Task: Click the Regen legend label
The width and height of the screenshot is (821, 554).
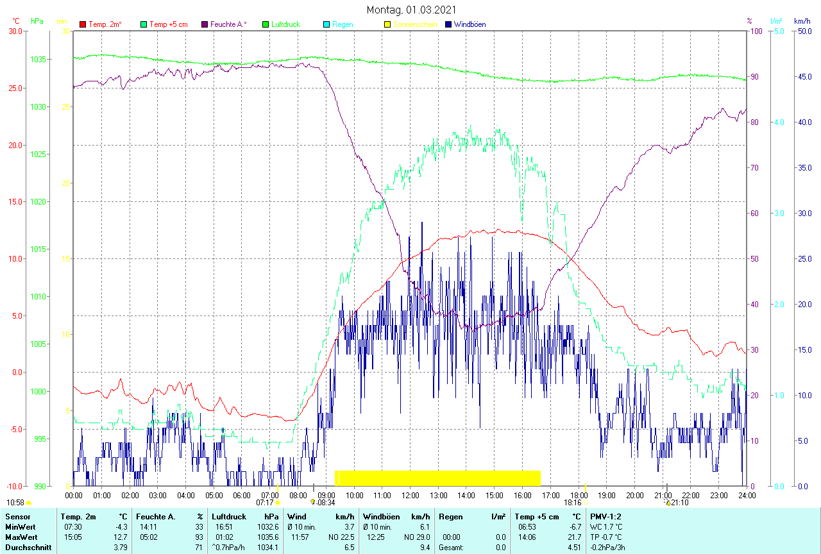Action: coord(343,24)
